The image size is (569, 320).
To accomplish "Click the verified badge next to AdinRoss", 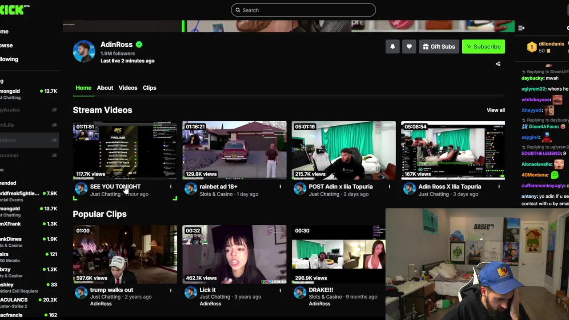I will click(x=139, y=44).
